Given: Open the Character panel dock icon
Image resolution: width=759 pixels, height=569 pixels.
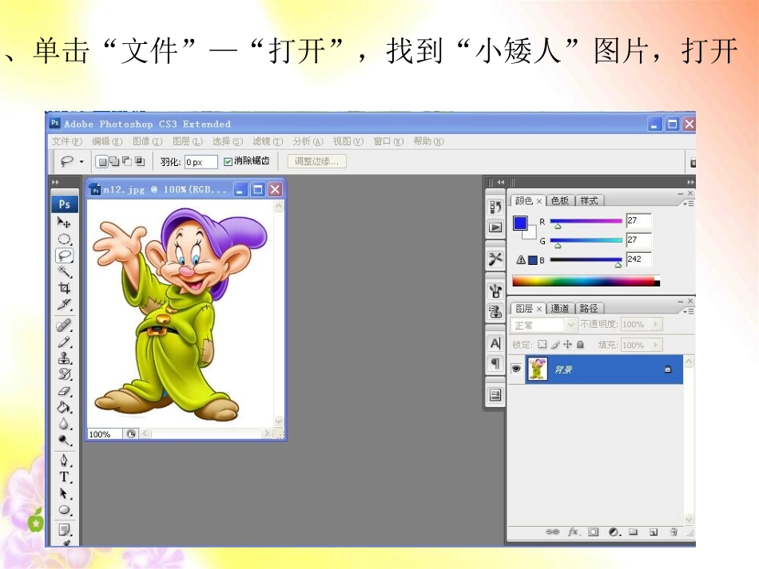Looking at the screenshot, I should click(x=495, y=343).
